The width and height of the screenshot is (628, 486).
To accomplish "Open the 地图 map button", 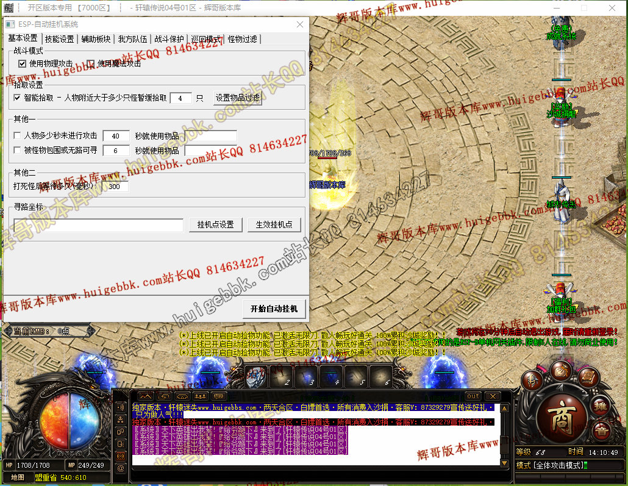I will click(17, 477).
